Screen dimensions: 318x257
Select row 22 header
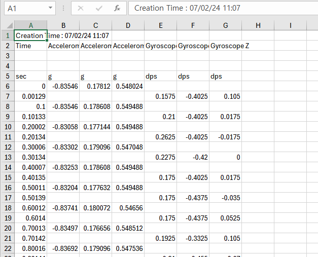[x=8, y=248]
